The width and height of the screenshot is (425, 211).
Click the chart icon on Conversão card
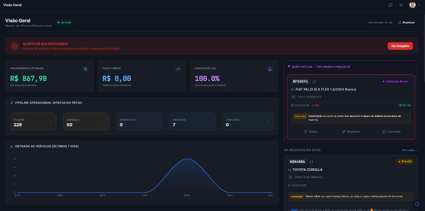[270, 69]
